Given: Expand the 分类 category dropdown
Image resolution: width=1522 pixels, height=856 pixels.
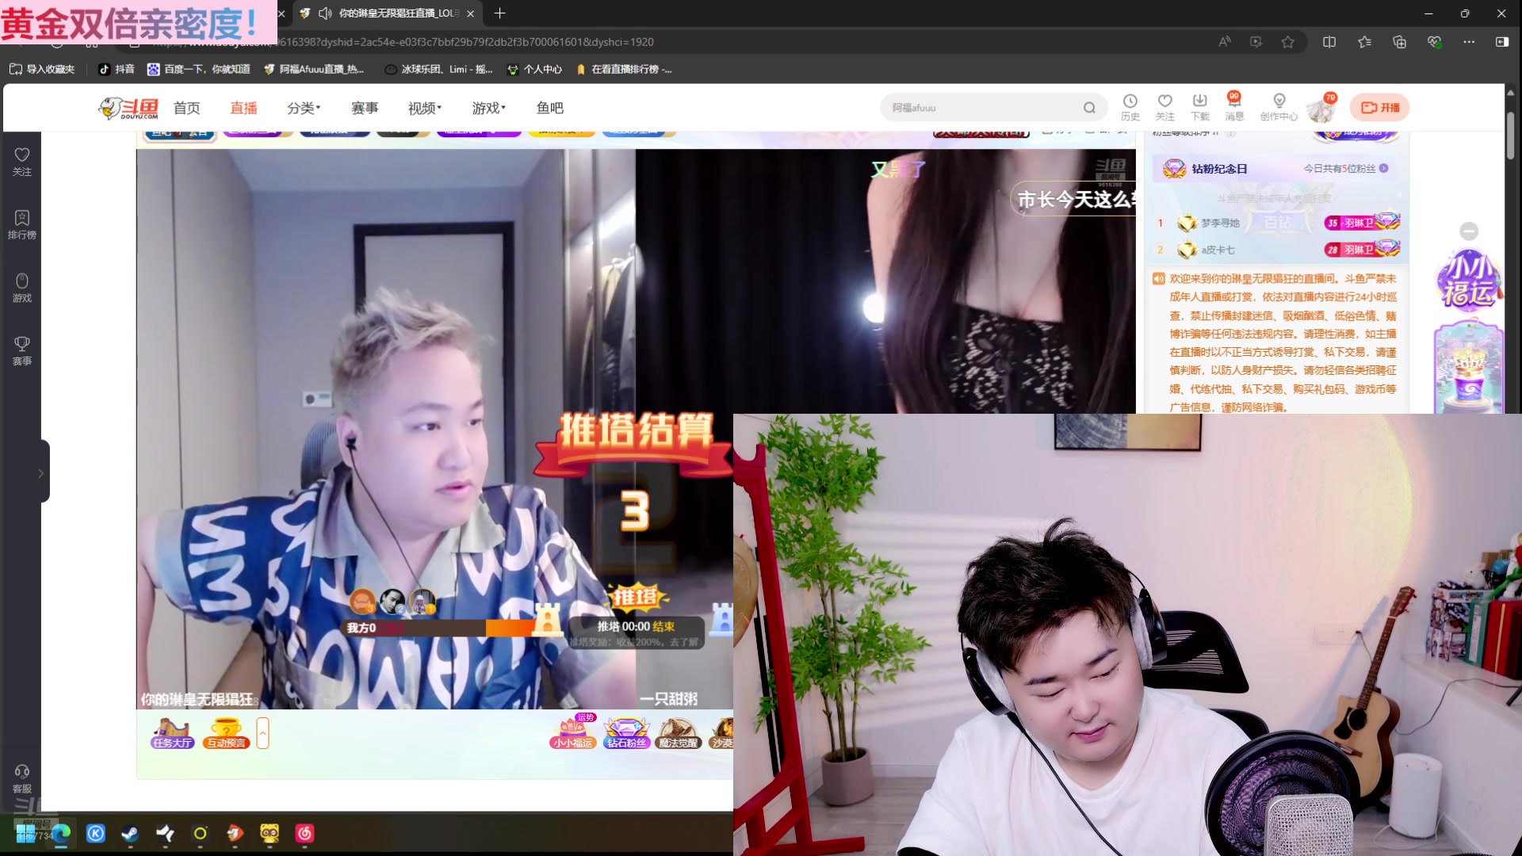Looking at the screenshot, I should 304,108.
